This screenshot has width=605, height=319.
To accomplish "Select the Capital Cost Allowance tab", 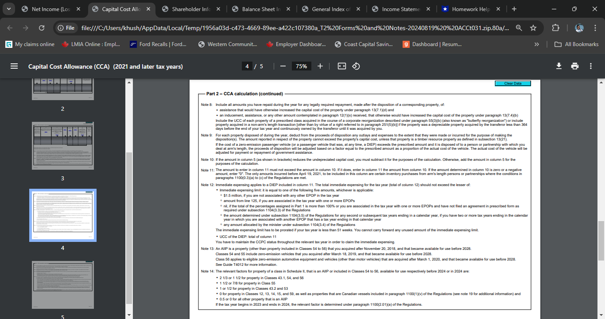I will [x=121, y=9].
